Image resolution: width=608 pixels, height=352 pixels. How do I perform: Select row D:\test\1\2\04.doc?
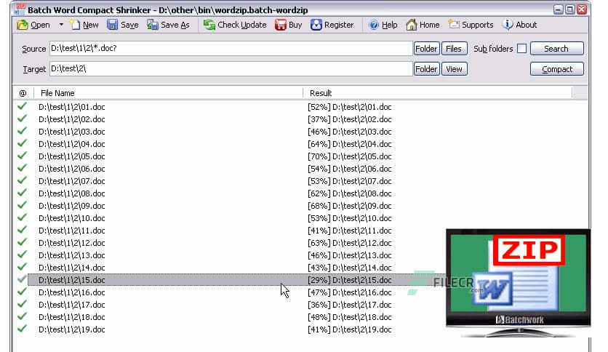click(x=72, y=144)
